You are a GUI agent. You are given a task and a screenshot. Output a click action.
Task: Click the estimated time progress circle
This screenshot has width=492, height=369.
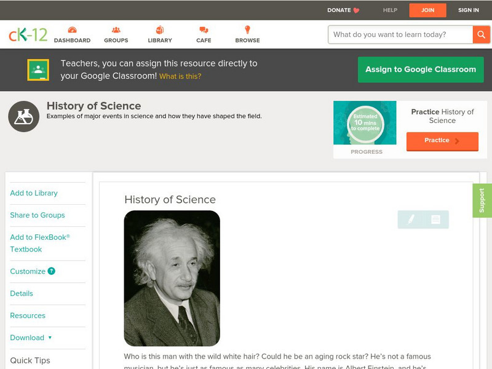point(365,124)
